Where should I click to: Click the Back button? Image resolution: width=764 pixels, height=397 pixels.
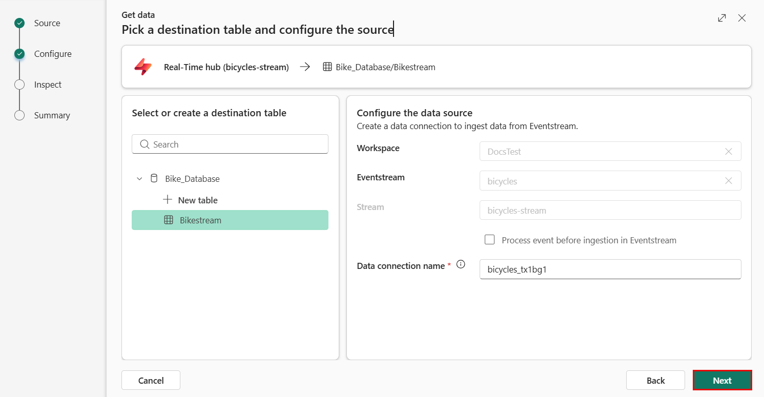655,380
